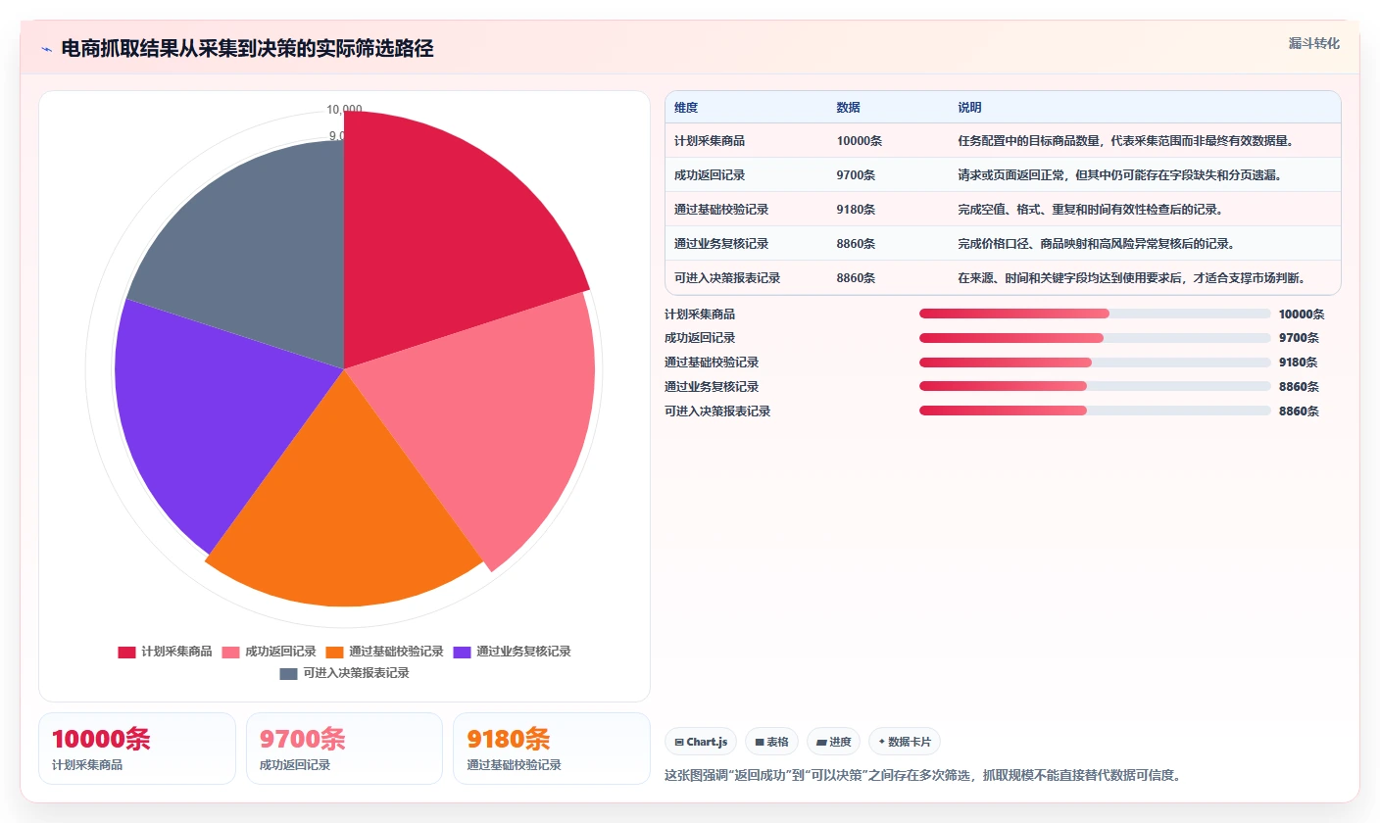Screen dimensions: 1380x823
Task: Click the description starting 任务配置中的目标商品数量
Action: click(1126, 141)
